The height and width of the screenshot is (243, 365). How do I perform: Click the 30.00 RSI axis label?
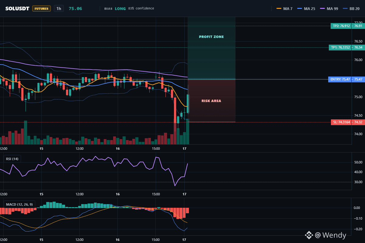point(358,182)
